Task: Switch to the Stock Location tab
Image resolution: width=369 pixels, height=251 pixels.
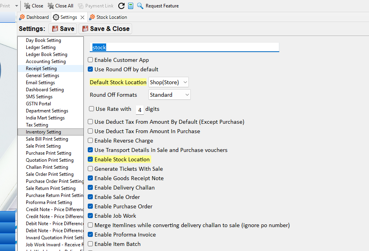Action: (108, 17)
